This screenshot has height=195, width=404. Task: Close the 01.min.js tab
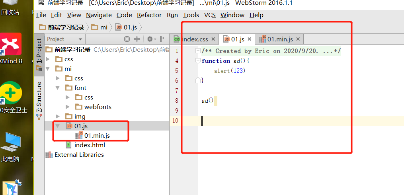point(298,39)
